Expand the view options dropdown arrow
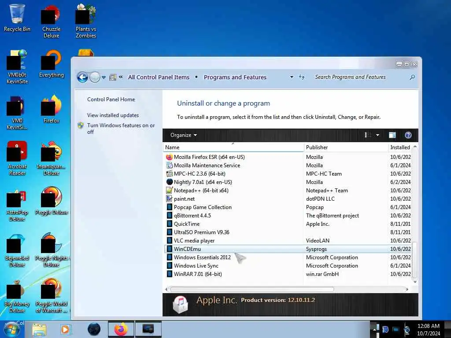The image size is (451, 338). click(377, 135)
